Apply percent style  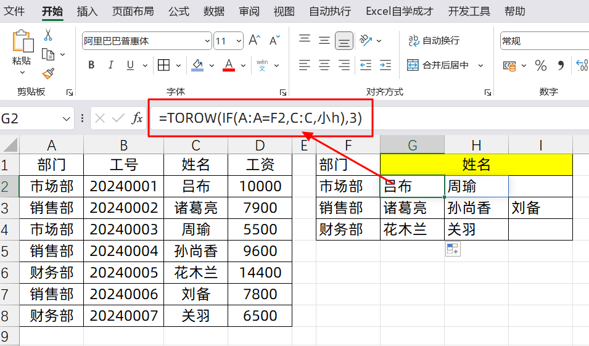point(540,66)
